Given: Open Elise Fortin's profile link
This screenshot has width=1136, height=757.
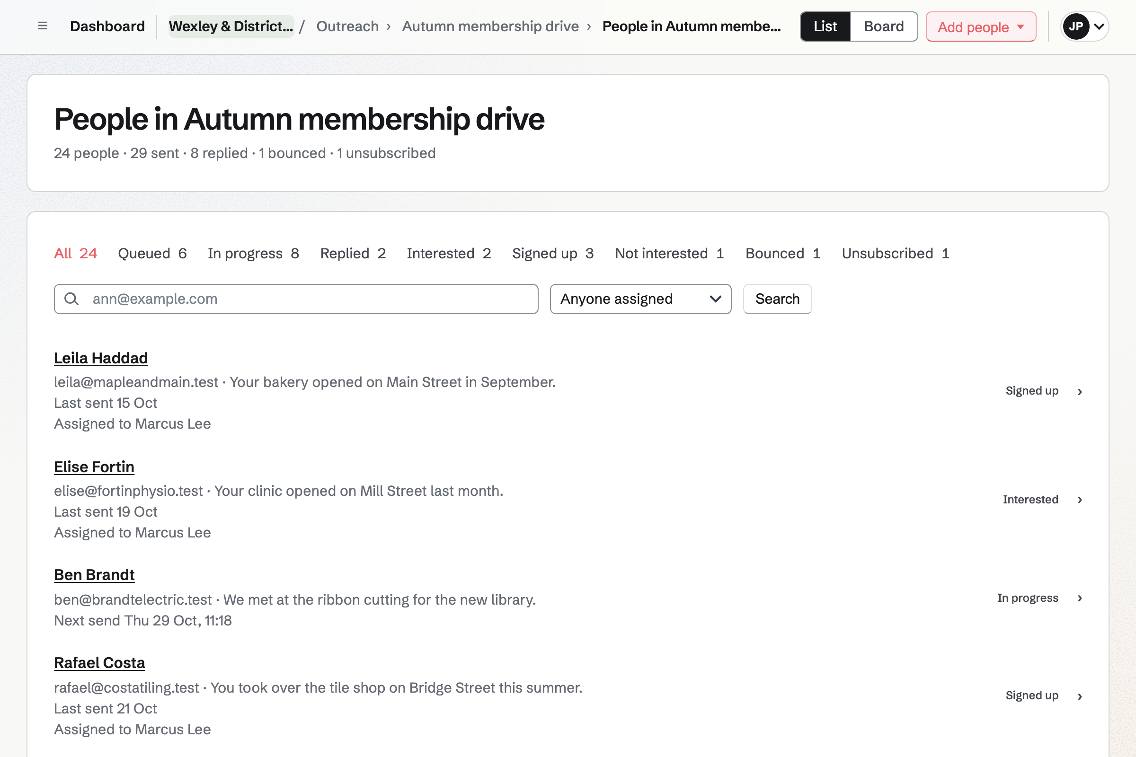Looking at the screenshot, I should 94,467.
